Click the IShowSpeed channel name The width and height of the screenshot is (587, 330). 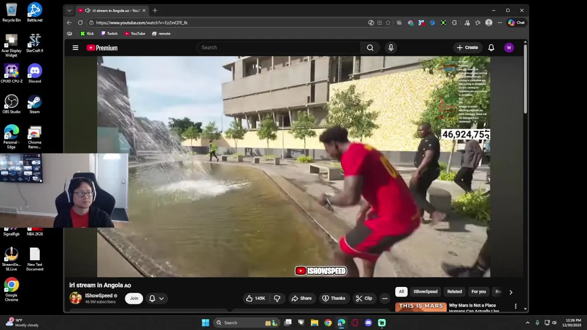coord(99,296)
